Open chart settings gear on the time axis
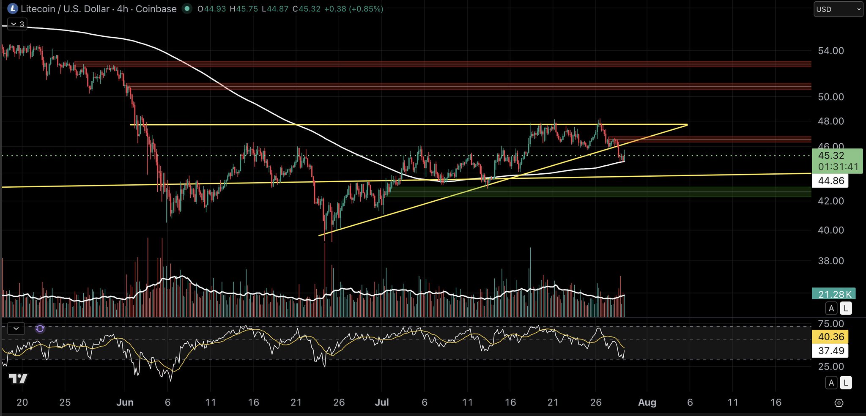The width and height of the screenshot is (866, 416). tap(839, 403)
